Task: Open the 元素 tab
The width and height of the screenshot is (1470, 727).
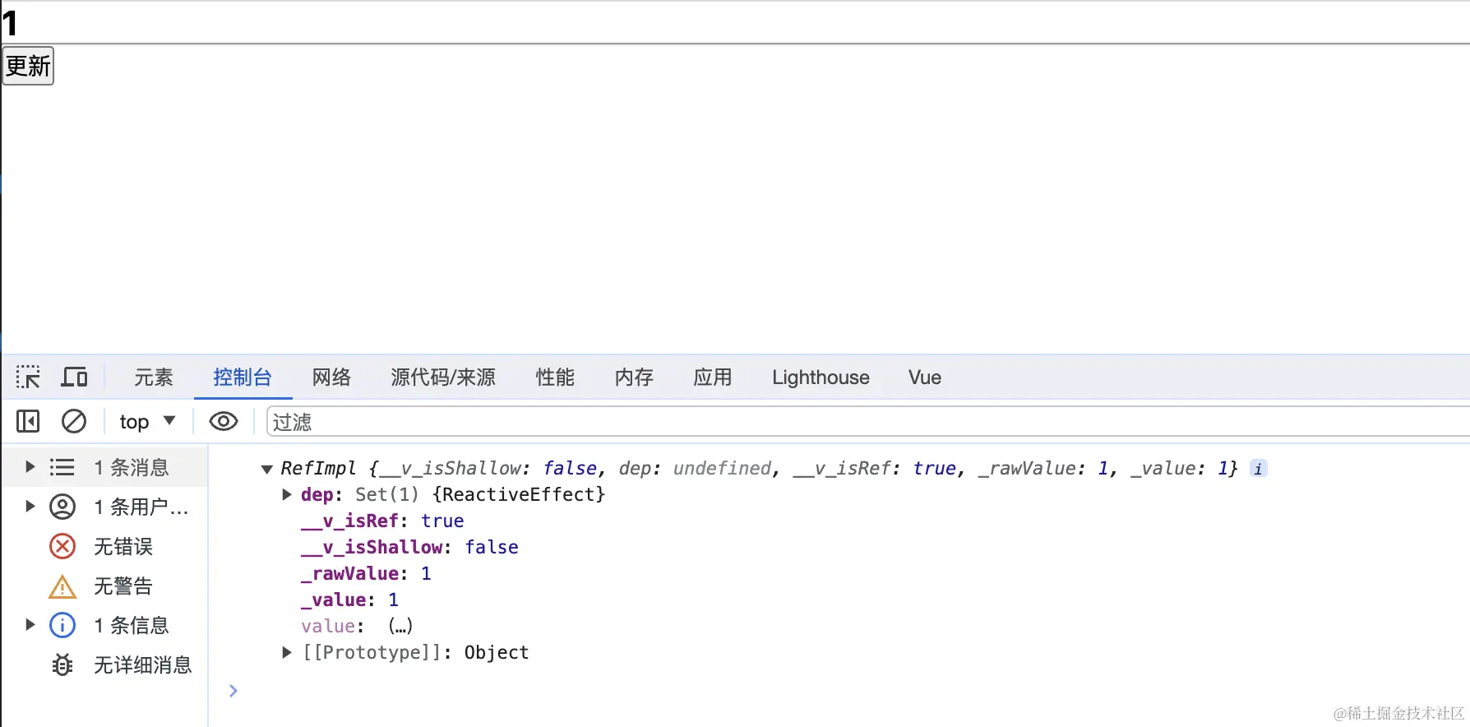Action: (154, 377)
